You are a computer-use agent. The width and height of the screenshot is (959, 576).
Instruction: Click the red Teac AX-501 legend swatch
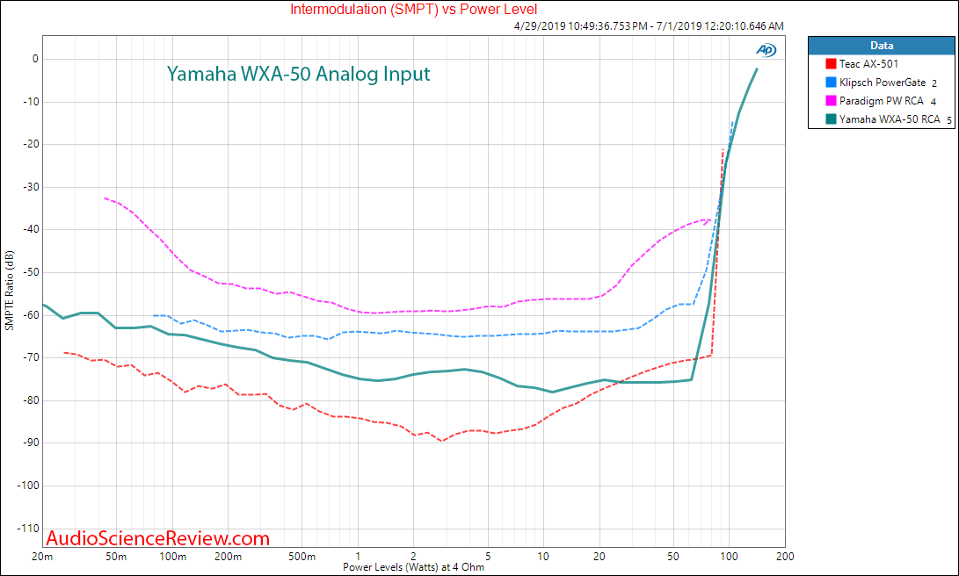(x=831, y=63)
